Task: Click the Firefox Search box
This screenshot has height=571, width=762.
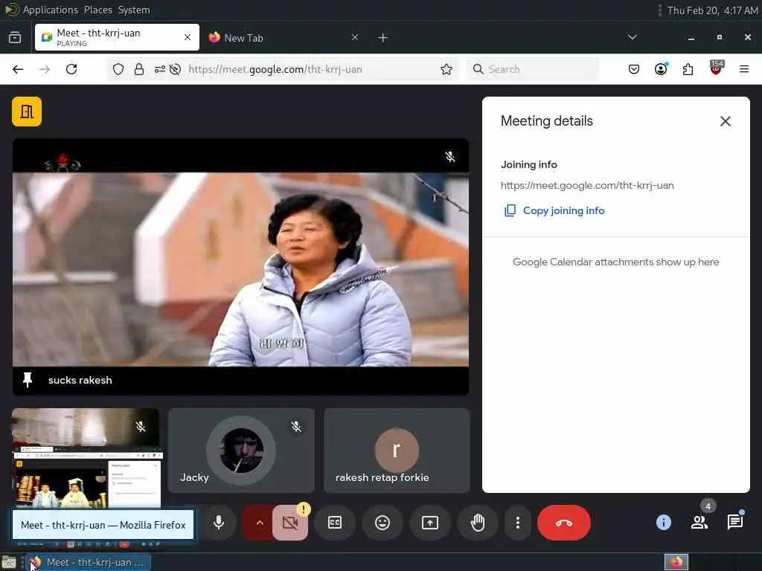Action: coord(533,69)
